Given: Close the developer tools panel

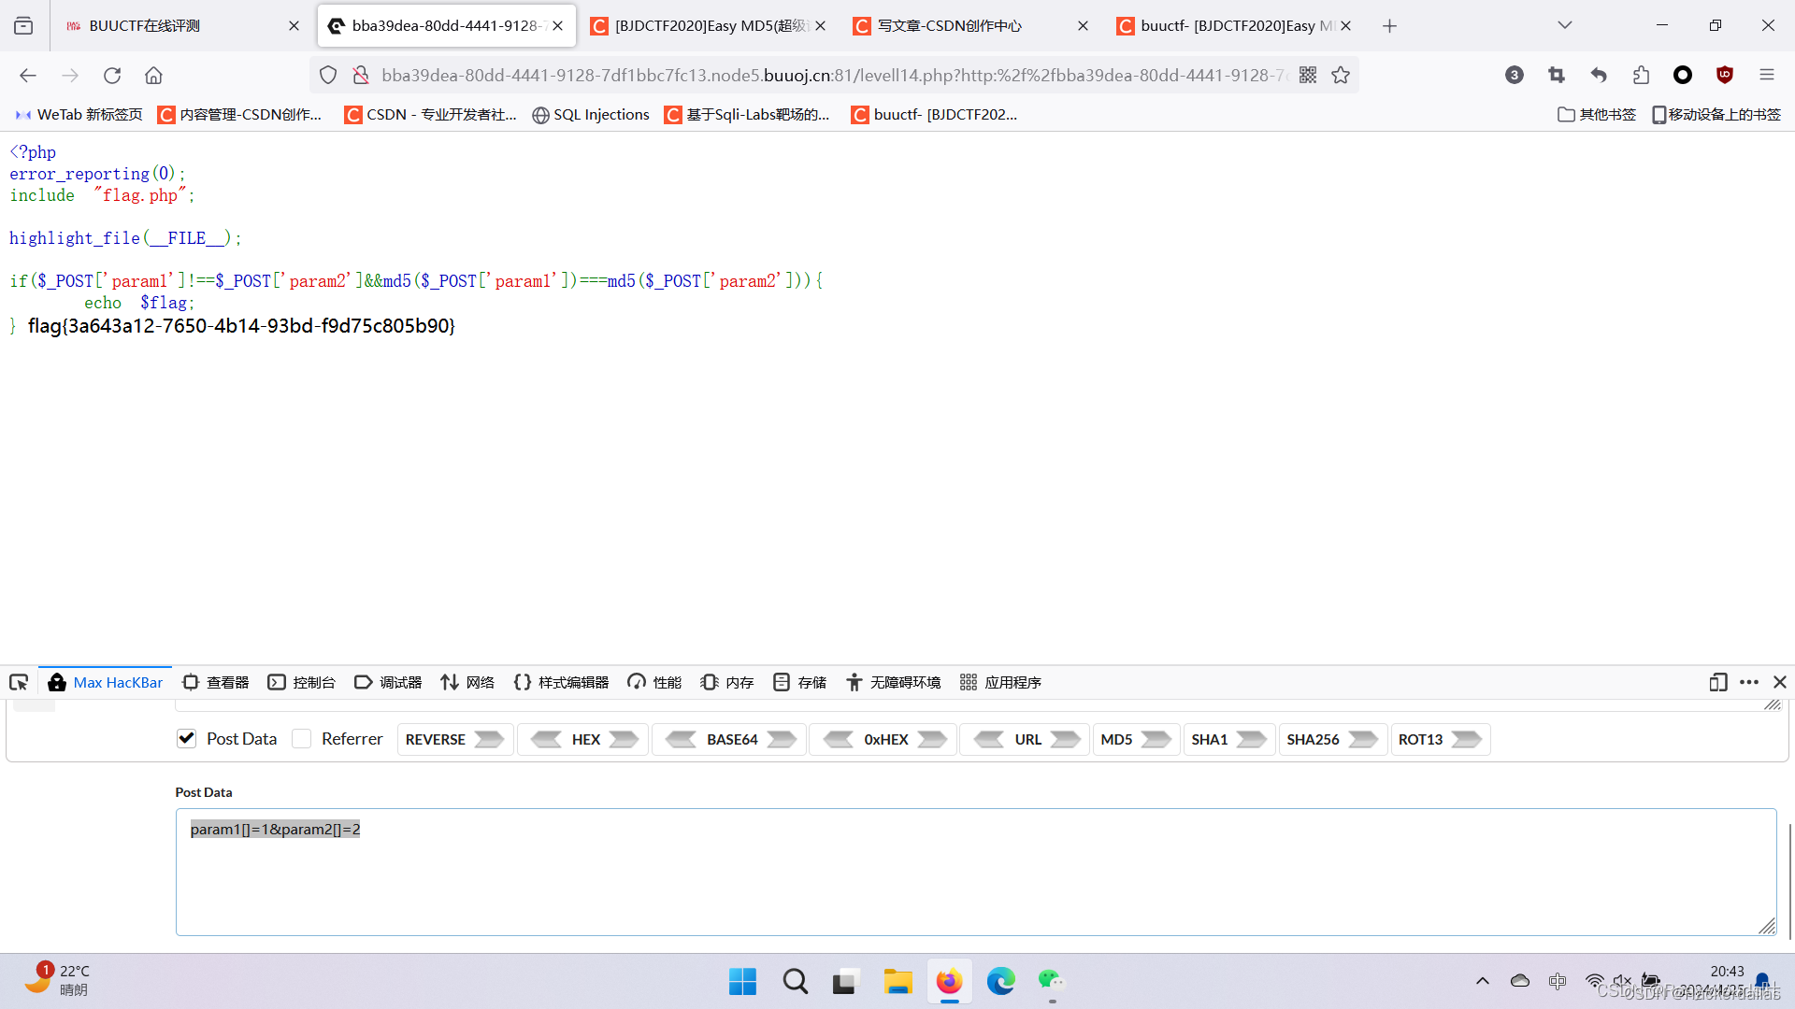Looking at the screenshot, I should [1780, 682].
